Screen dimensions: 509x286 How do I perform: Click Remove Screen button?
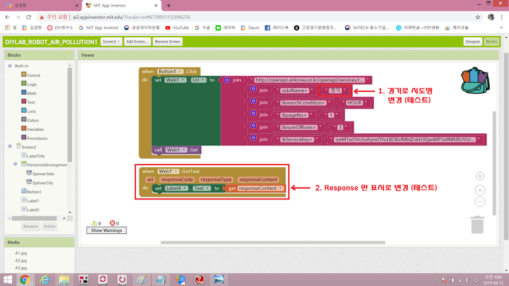(x=167, y=41)
